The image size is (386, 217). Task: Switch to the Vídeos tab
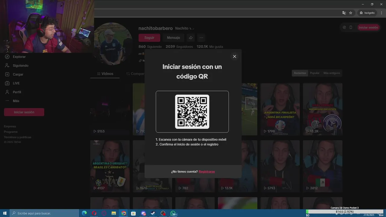[105, 74]
